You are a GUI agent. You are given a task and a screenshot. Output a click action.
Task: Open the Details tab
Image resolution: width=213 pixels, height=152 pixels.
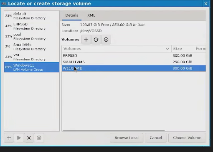click(x=72, y=15)
